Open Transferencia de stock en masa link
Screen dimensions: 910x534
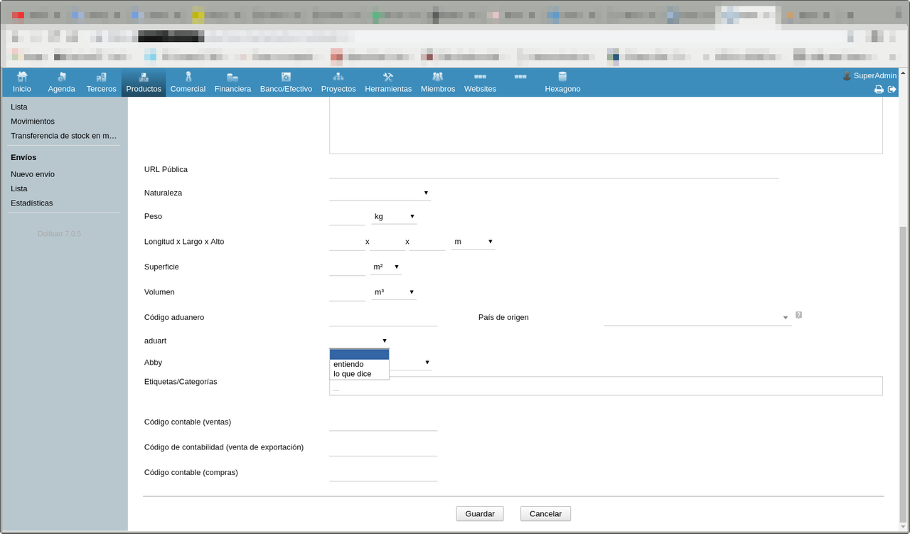coord(64,136)
